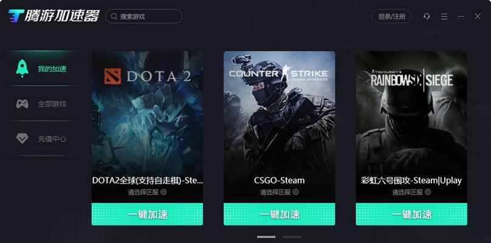Click 一键加速 for DOTA2
Image resolution: width=491 pixels, height=243 pixels.
click(x=147, y=214)
